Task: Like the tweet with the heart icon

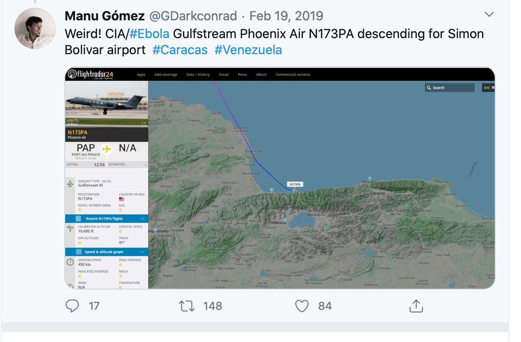Action: tap(301, 306)
